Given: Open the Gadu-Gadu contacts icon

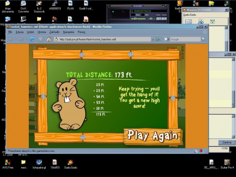Looking at the screenshot, I should point(201,21).
